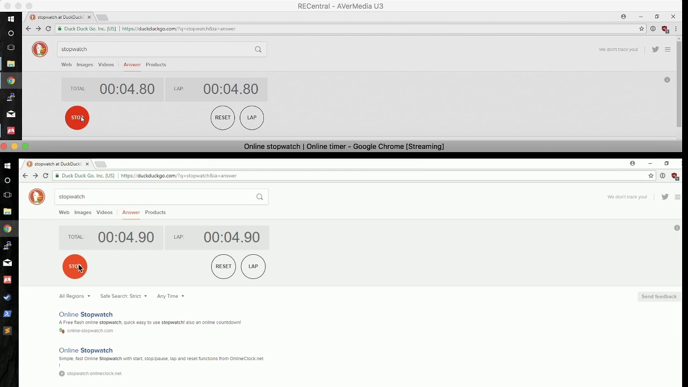Screen dimensions: 688x387
Task: Expand All Regions dropdown
Action: 75,296
